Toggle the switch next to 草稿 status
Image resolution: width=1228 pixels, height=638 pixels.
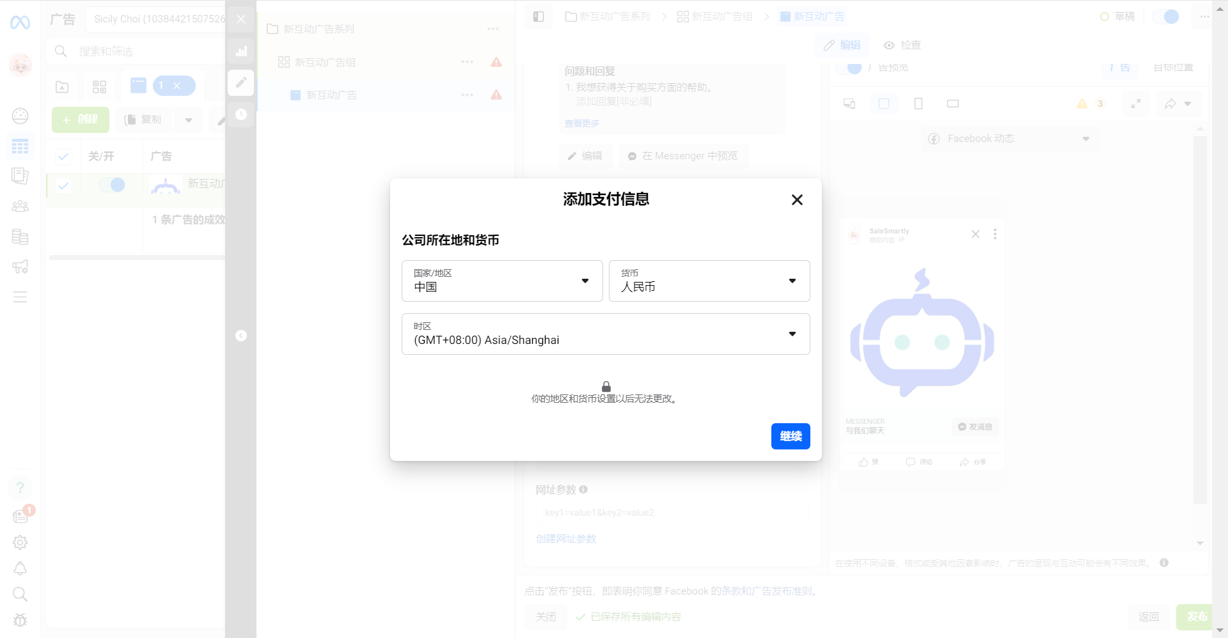pos(1165,17)
